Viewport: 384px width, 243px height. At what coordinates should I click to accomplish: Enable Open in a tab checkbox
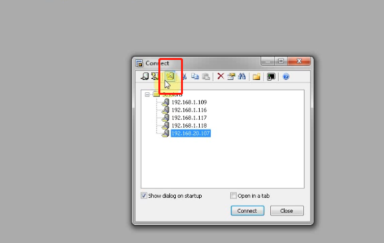(233, 195)
